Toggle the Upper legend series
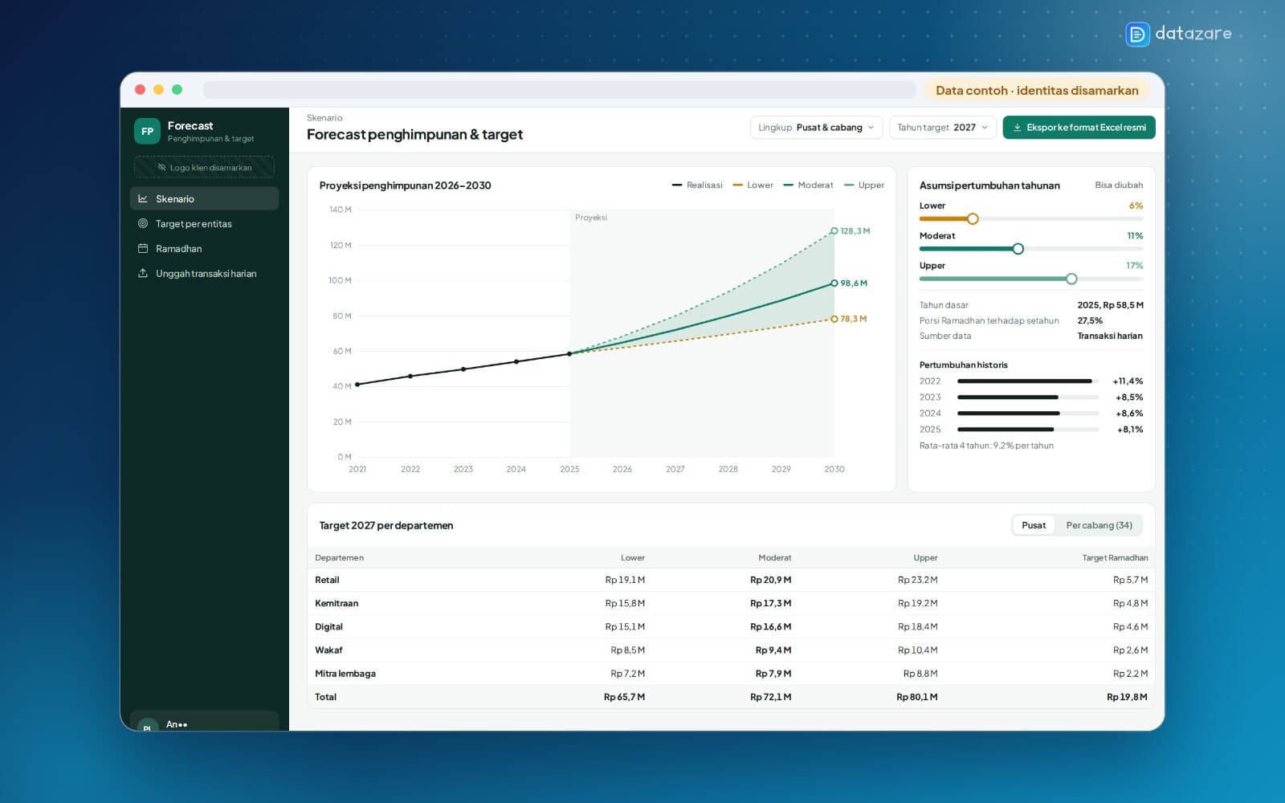 [x=864, y=185]
